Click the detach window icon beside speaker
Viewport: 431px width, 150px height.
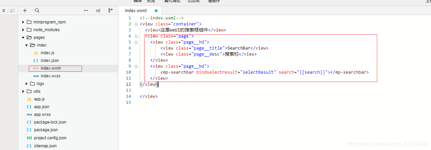[12, 11]
